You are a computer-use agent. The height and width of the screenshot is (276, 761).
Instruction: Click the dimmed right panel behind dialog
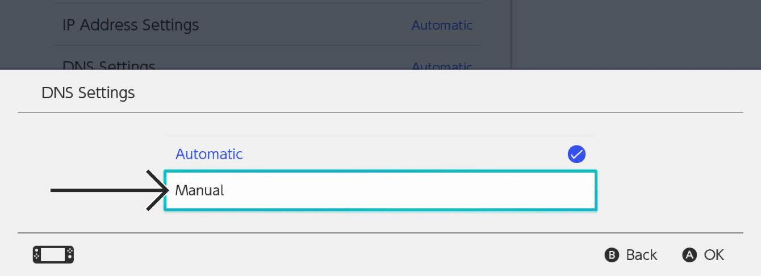click(x=636, y=34)
